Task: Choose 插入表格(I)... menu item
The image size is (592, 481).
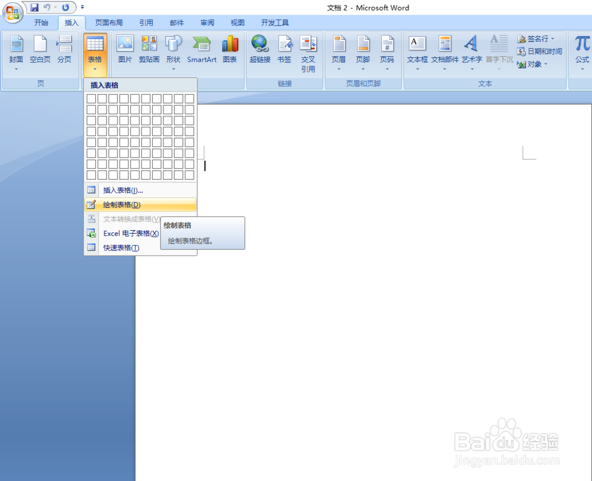Action: click(140, 190)
